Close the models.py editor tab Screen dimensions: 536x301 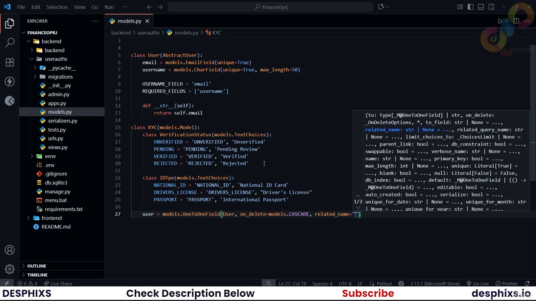(x=147, y=21)
